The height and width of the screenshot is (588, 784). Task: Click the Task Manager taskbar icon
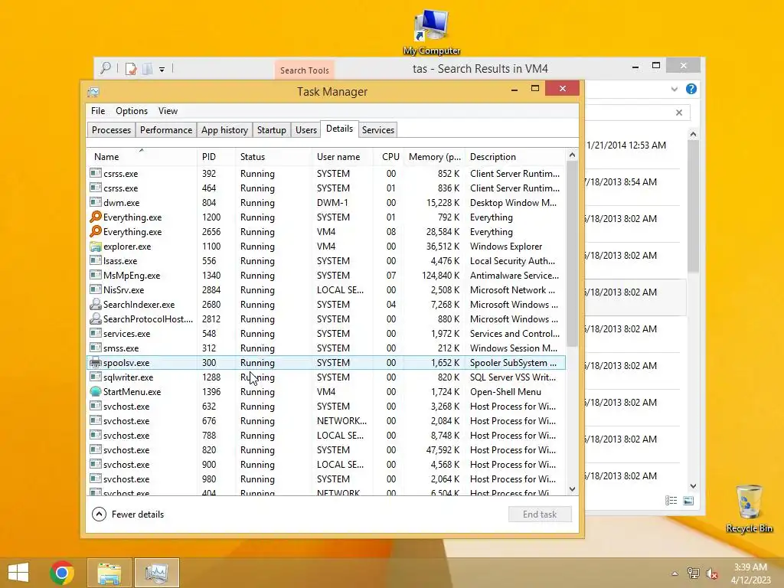point(156,573)
